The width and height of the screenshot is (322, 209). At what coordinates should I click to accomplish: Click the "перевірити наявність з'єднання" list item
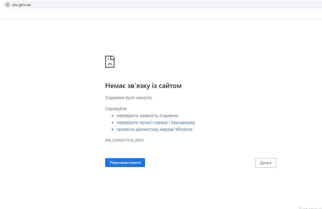pos(147,115)
